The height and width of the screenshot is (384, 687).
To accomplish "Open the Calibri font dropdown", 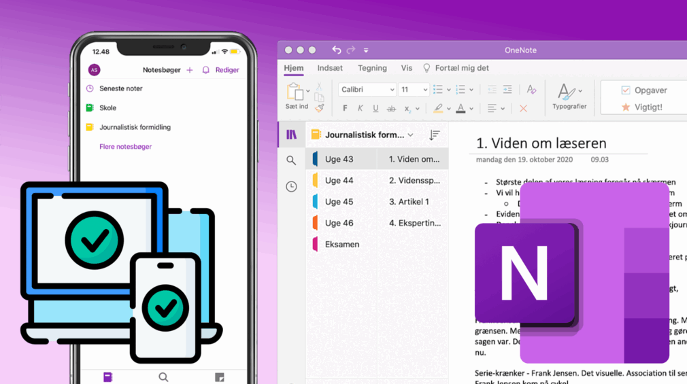I will (367, 89).
